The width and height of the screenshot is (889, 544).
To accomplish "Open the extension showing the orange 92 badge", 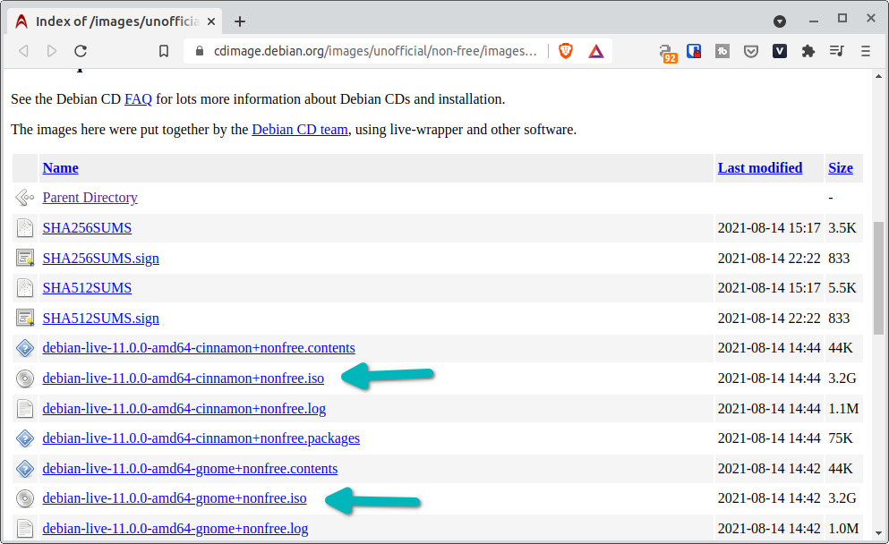I will pos(669,51).
